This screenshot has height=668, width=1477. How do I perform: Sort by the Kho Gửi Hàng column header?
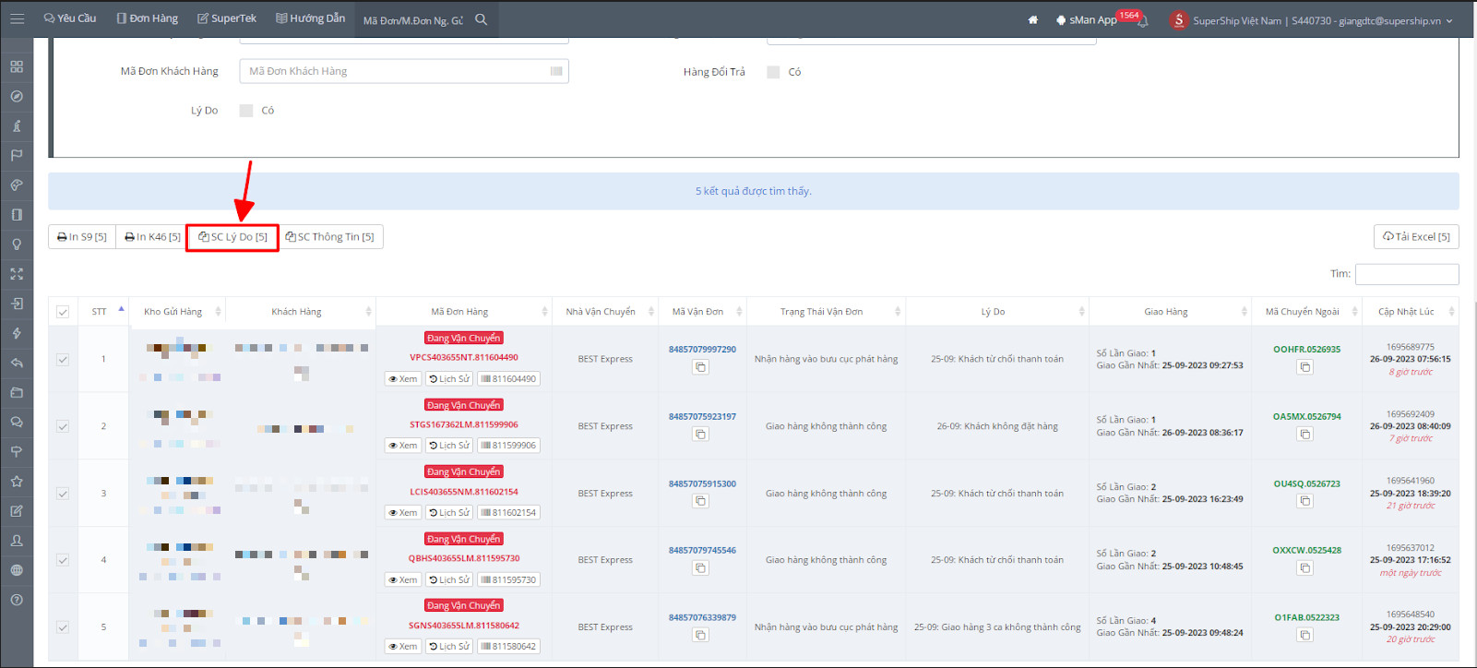coord(177,312)
